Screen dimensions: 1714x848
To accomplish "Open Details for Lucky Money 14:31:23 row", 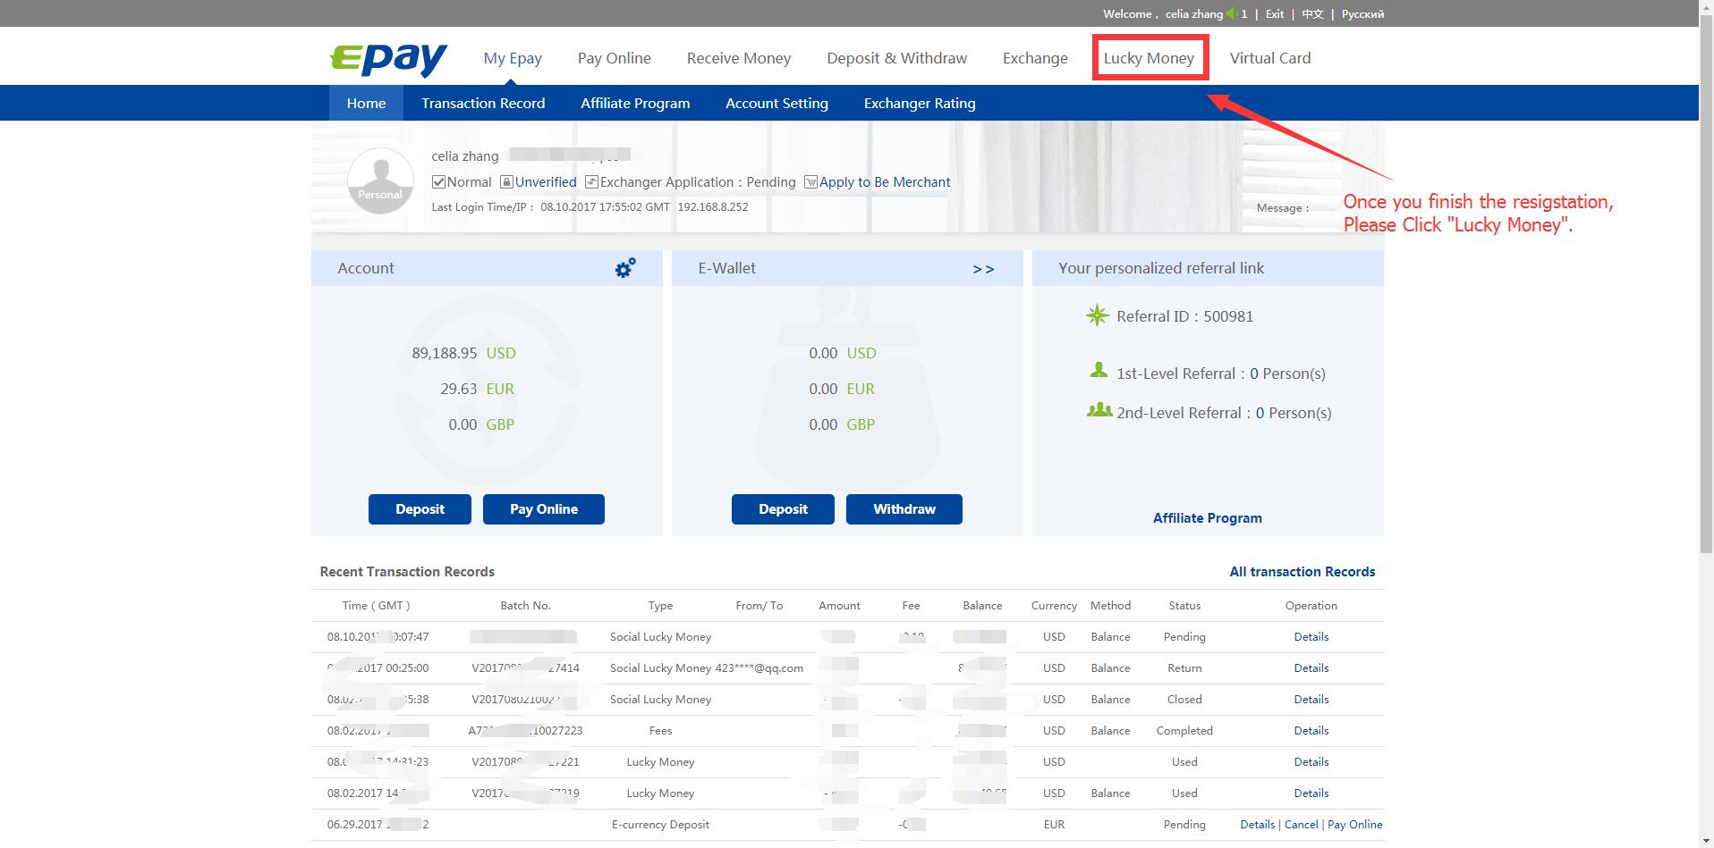I will coord(1311,762).
